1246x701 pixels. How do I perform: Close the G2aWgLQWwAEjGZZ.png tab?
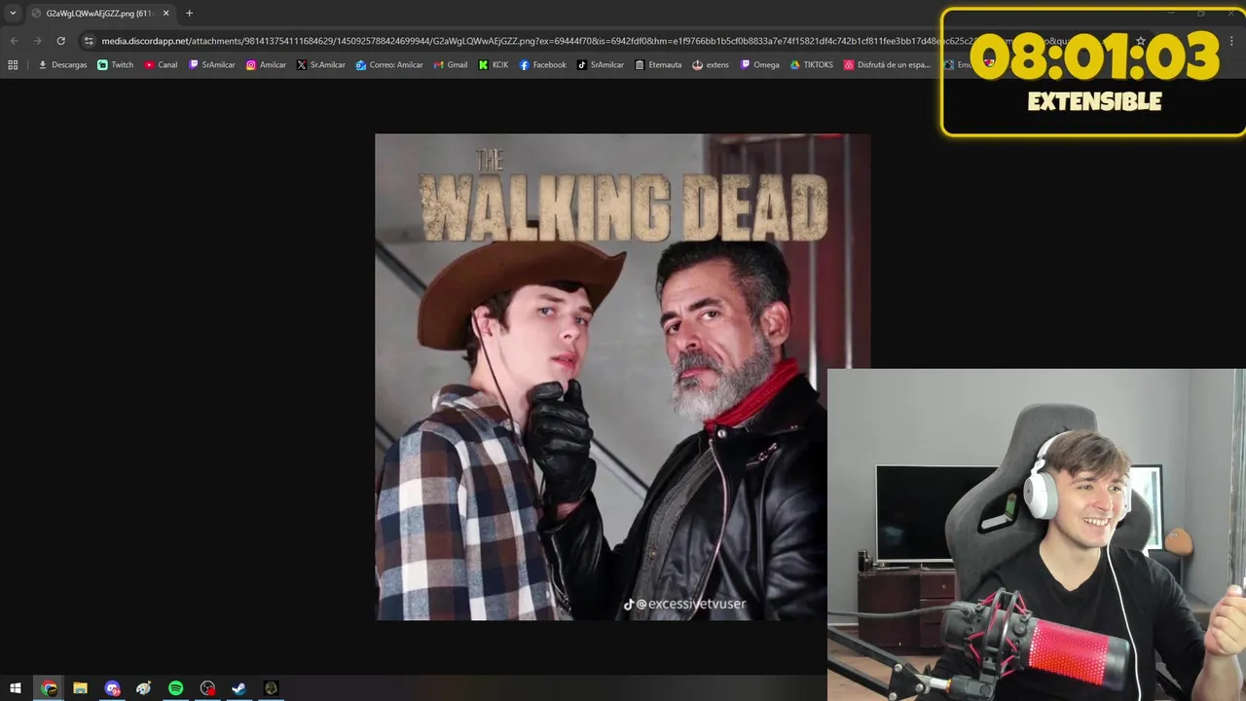click(166, 13)
